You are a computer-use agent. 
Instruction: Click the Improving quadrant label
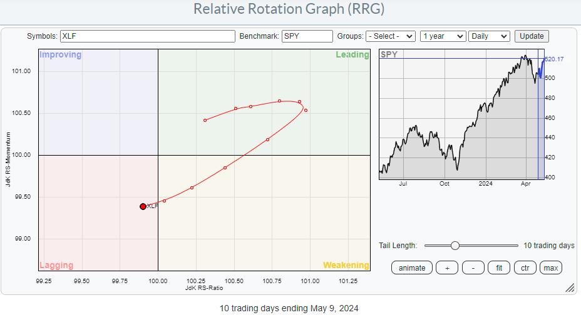point(61,55)
